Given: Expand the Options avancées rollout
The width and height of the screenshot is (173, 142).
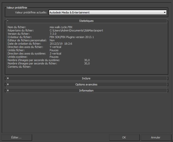Looking at the screenshot, I should tap(86, 84).
